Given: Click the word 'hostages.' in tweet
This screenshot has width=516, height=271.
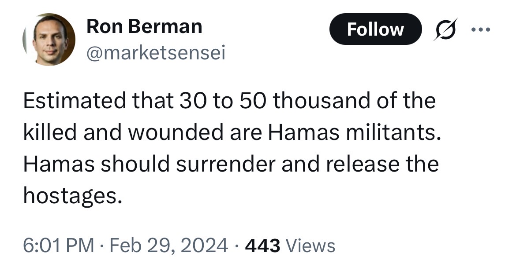Looking at the screenshot, I should (x=73, y=195).
